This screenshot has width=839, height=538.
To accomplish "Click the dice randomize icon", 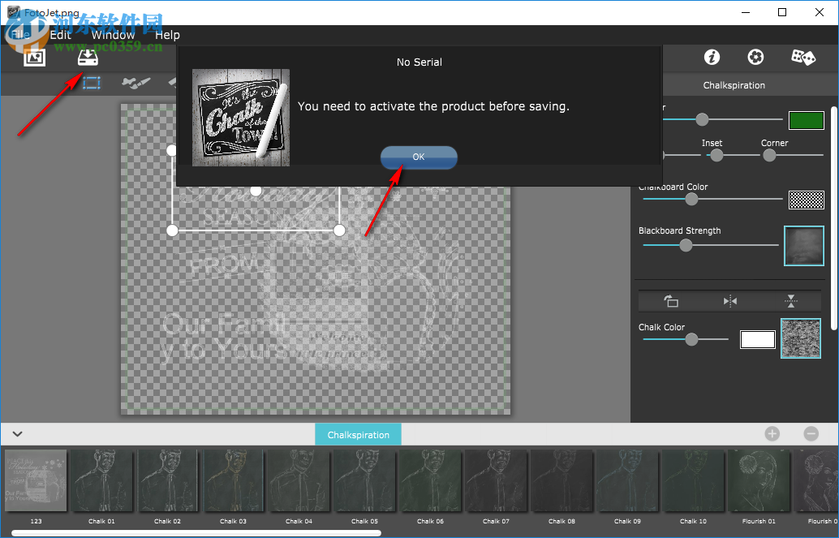I will [x=803, y=57].
